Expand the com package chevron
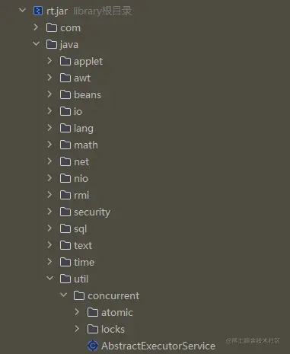The width and height of the screenshot is (290, 354). pyautogui.click(x=36, y=27)
